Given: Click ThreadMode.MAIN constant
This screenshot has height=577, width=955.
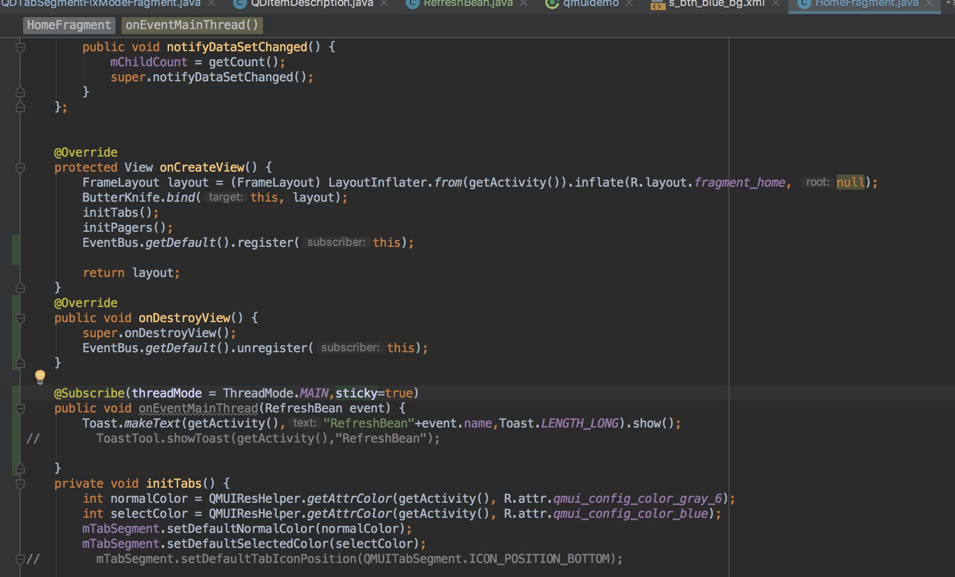Looking at the screenshot, I should pos(276,393).
